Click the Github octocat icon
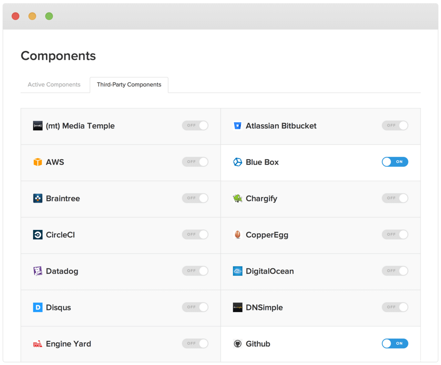This screenshot has width=441, height=365. pos(238,344)
